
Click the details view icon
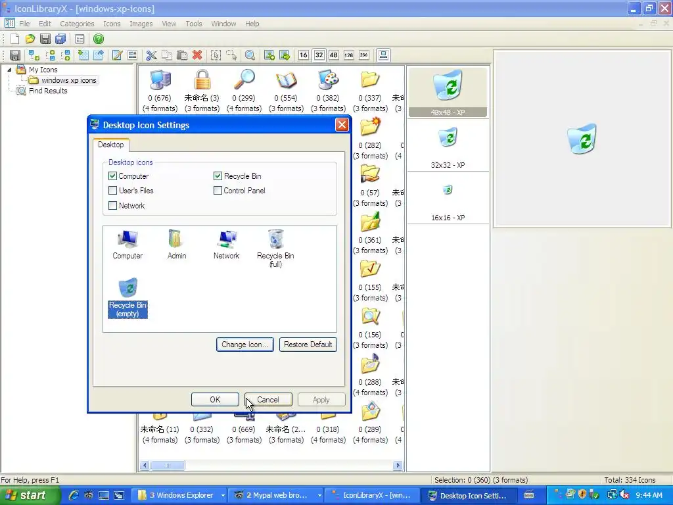132,55
